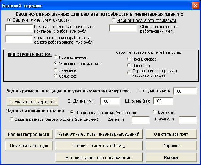Click "Вставить условные обозначения" button

point(99,157)
